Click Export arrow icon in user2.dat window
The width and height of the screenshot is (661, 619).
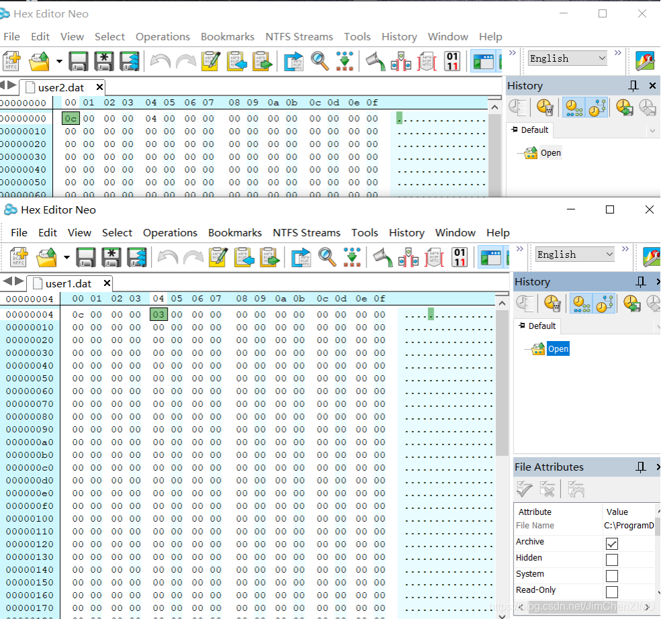(x=293, y=61)
